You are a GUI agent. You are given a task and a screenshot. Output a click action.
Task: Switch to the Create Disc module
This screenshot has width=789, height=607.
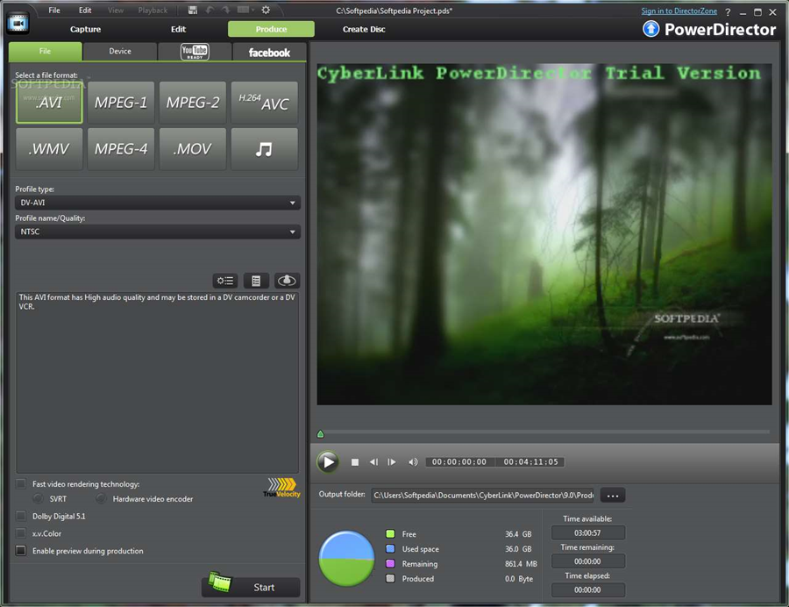(363, 29)
